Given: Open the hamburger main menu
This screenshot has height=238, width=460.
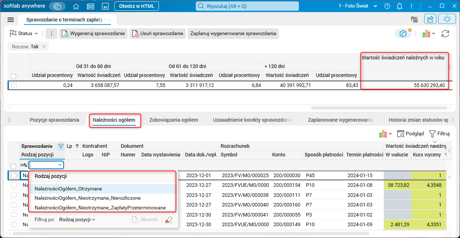Looking at the screenshot, I should (x=10, y=20).
